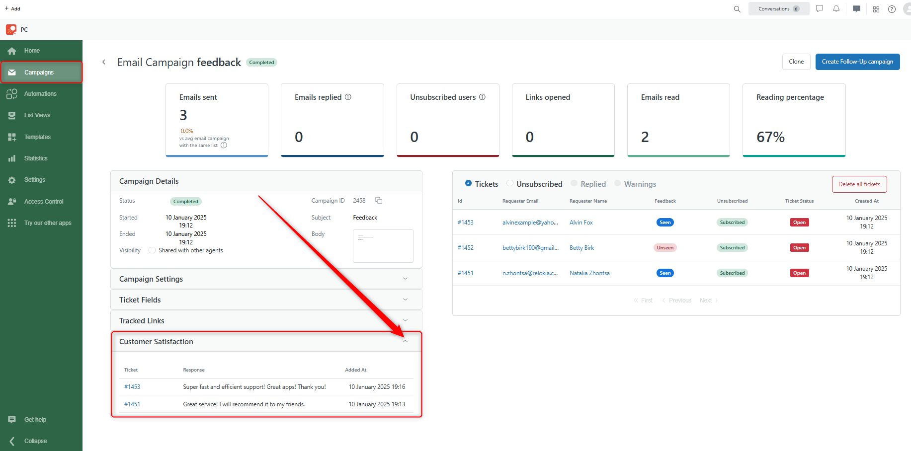Show info for Unsubscribed users
Screen dimensions: 911x451
click(x=482, y=97)
